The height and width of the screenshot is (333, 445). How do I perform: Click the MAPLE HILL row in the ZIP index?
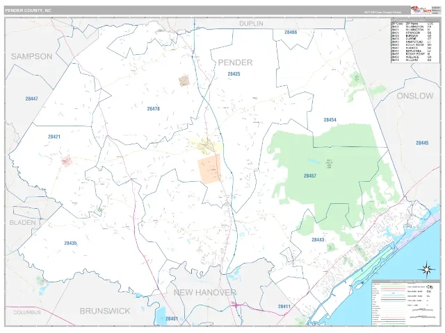412,51
